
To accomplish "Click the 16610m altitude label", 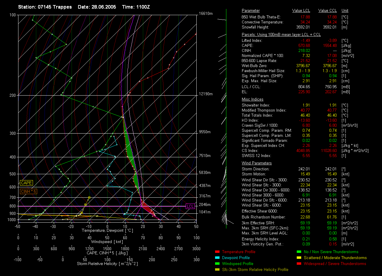I will coord(206,14).
